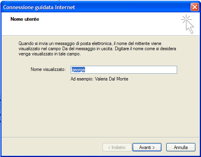The height and width of the screenshot is (157, 201).
Task: Cancel the wizard with Annulla
Action: (181, 147)
